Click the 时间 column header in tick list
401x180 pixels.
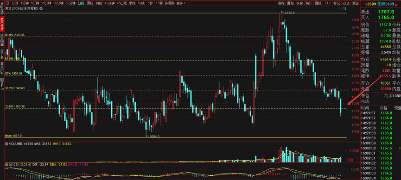pos(364,108)
